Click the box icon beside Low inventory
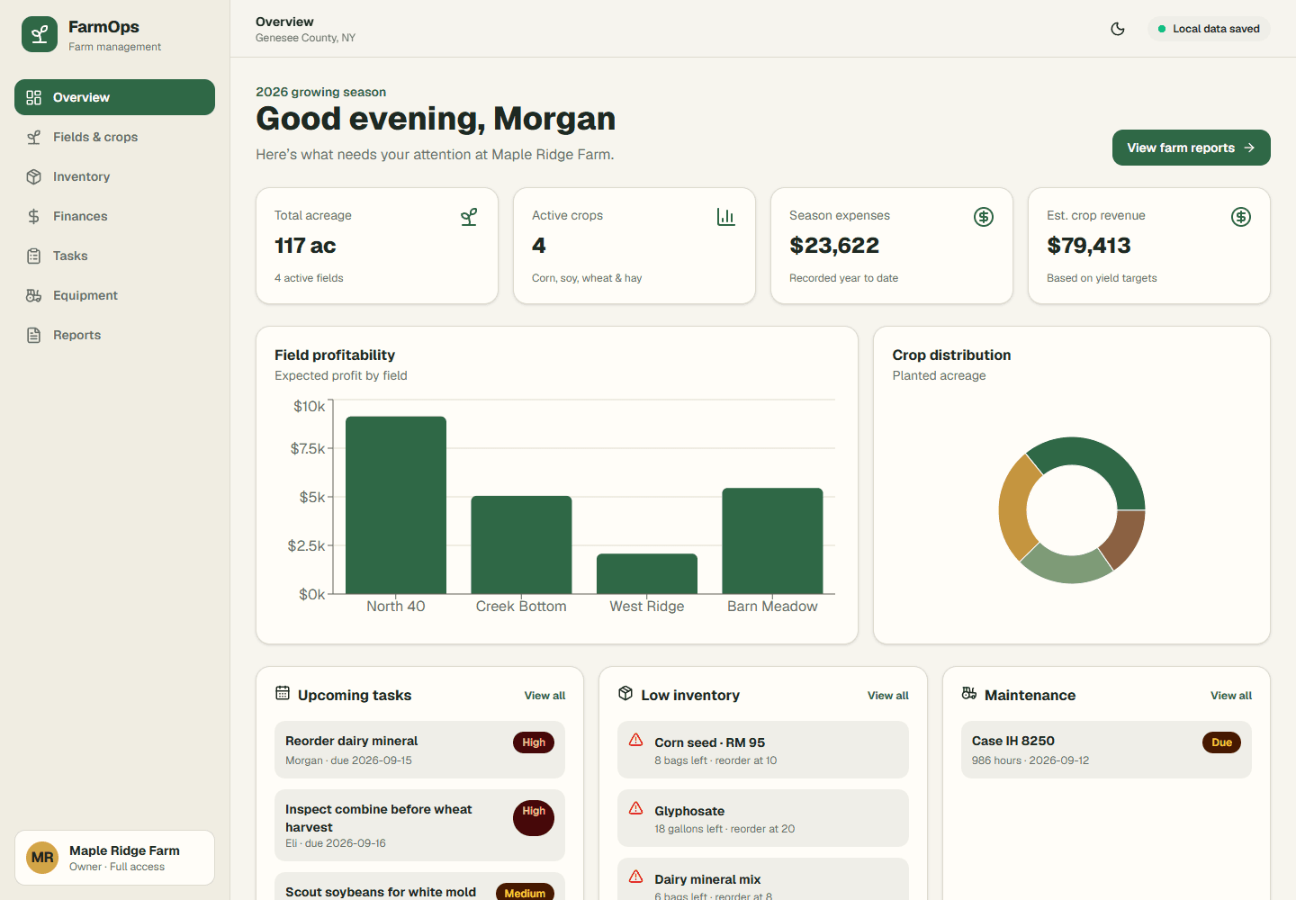This screenshot has width=1296, height=900. (625, 693)
